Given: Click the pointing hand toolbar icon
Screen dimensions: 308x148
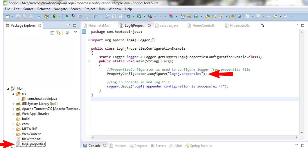Looking at the screenshot, I should coord(87,16).
